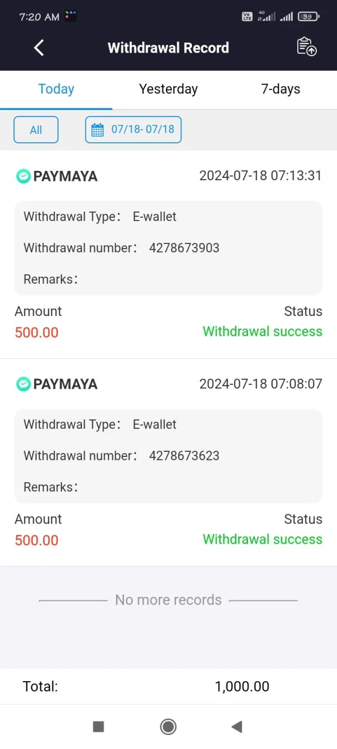Switch to the 7-days tab
Viewport: 337px width, 749px height.
point(281,90)
